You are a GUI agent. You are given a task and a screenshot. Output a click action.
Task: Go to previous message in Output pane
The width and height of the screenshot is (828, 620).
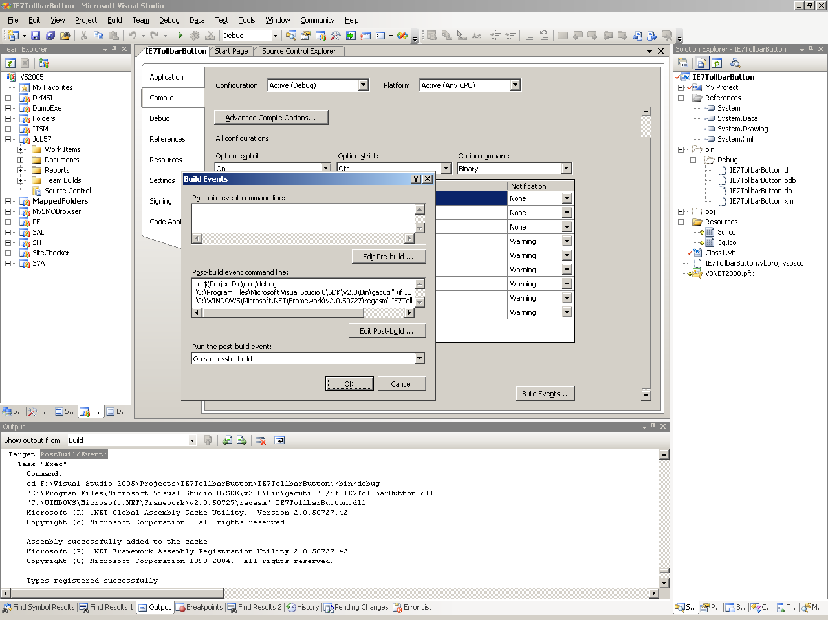click(227, 440)
